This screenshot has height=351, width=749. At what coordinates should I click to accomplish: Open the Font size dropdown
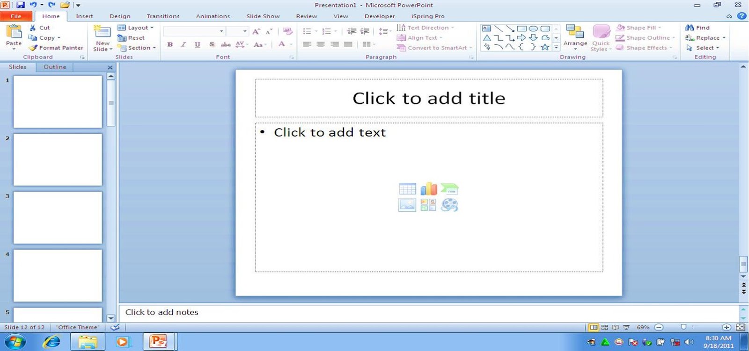(244, 31)
